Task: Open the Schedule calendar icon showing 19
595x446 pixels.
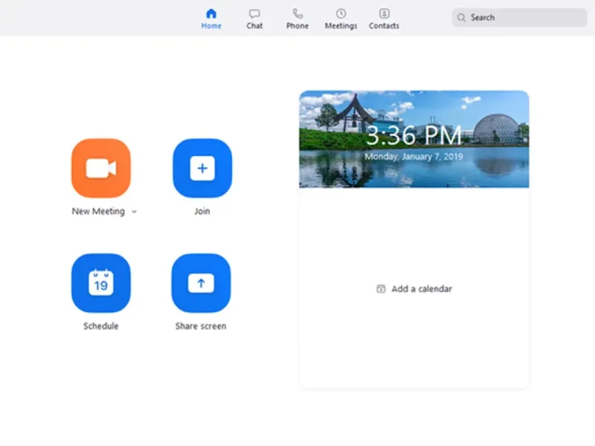Action: (101, 283)
